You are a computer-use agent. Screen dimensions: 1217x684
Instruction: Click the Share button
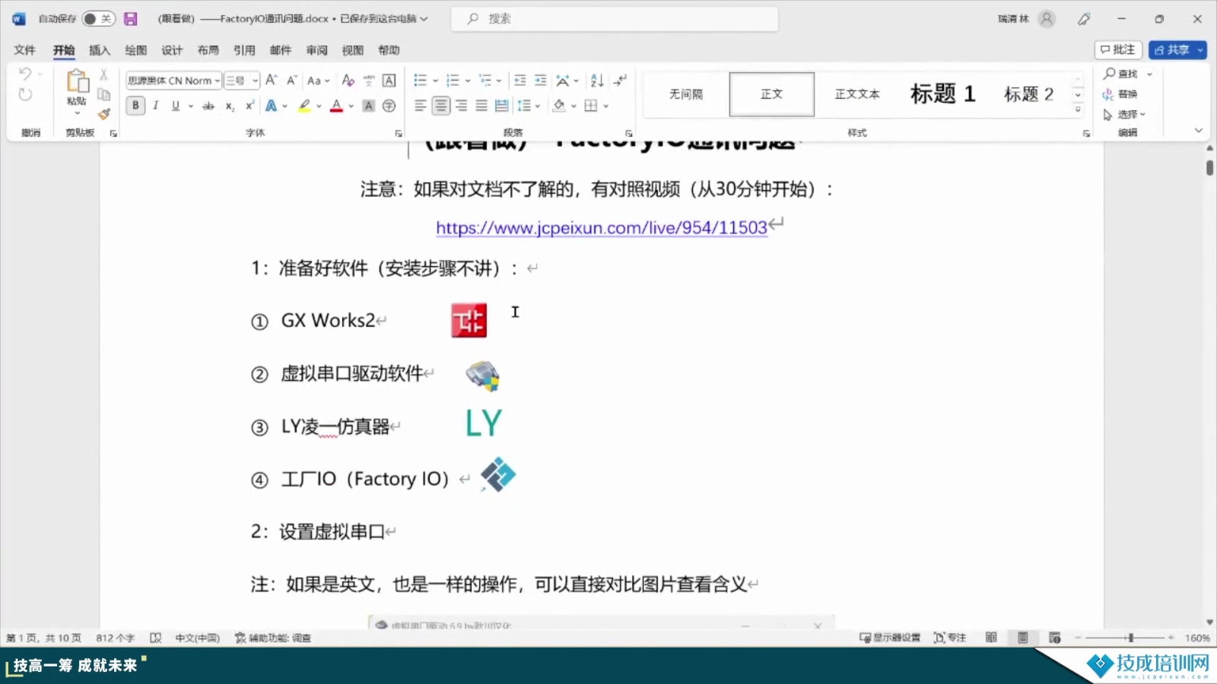pyautogui.click(x=1177, y=50)
